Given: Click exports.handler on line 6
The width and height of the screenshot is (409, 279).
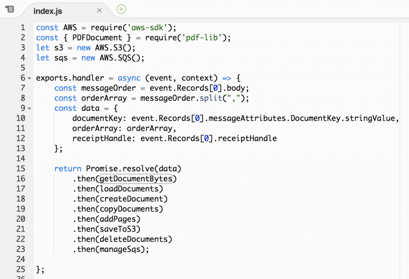Looking at the screenshot, I should pyautogui.click(x=70, y=78).
